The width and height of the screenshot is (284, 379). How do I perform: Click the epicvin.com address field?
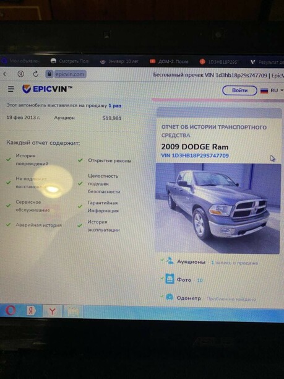(70, 74)
